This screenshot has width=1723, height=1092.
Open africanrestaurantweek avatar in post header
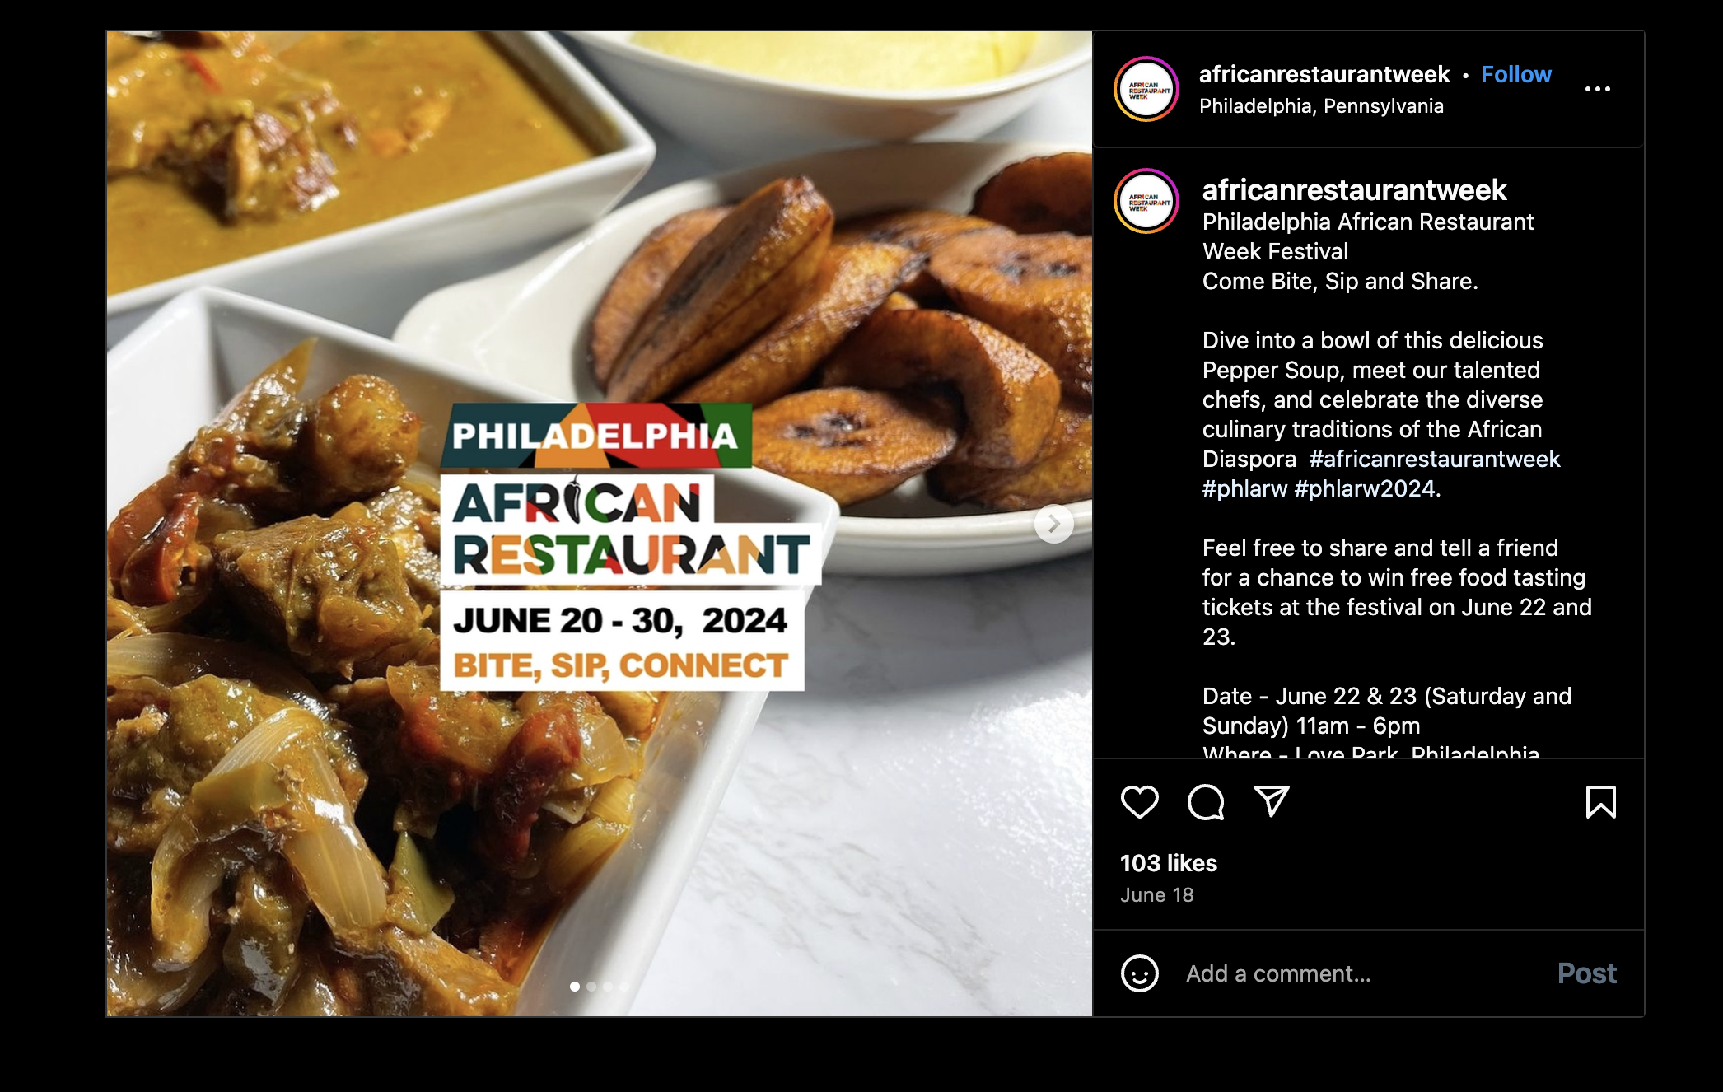coord(1146,89)
